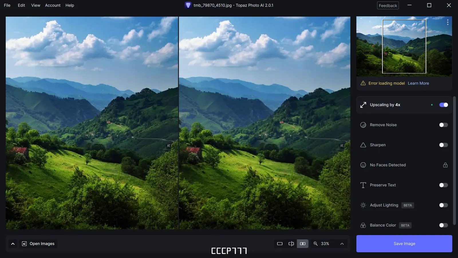Image resolution: width=458 pixels, height=258 pixels.
Task: Click the original image preview pane
Action: tap(92, 123)
